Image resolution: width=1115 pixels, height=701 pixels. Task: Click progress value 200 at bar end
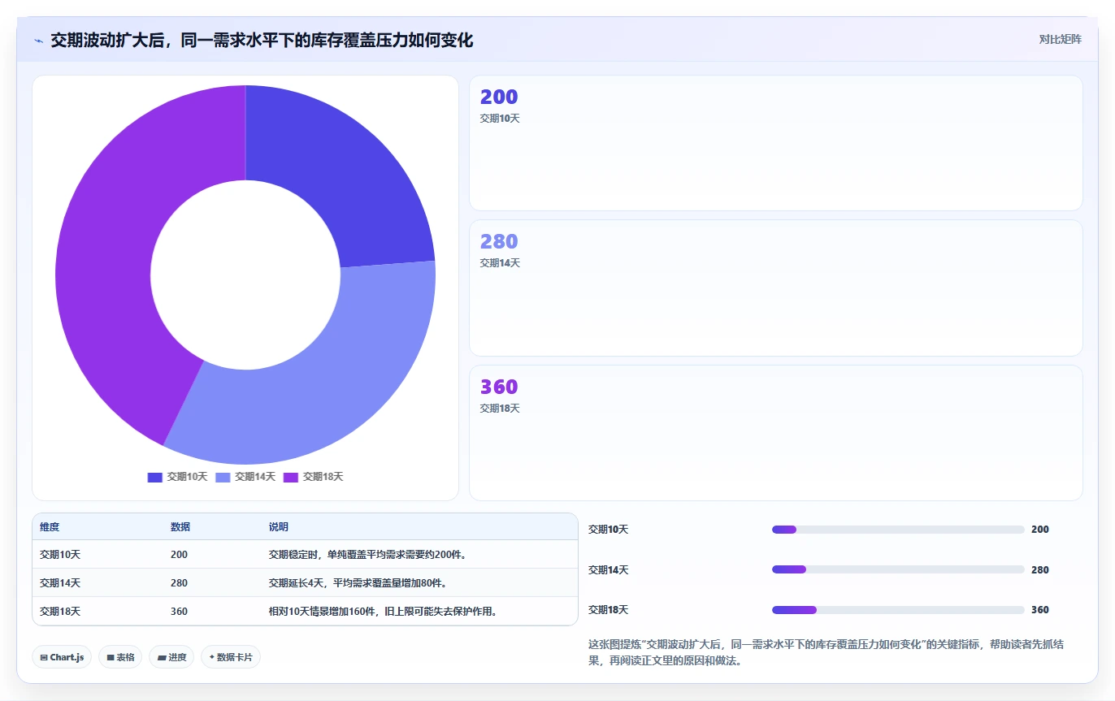click(x=1040, y=530)
